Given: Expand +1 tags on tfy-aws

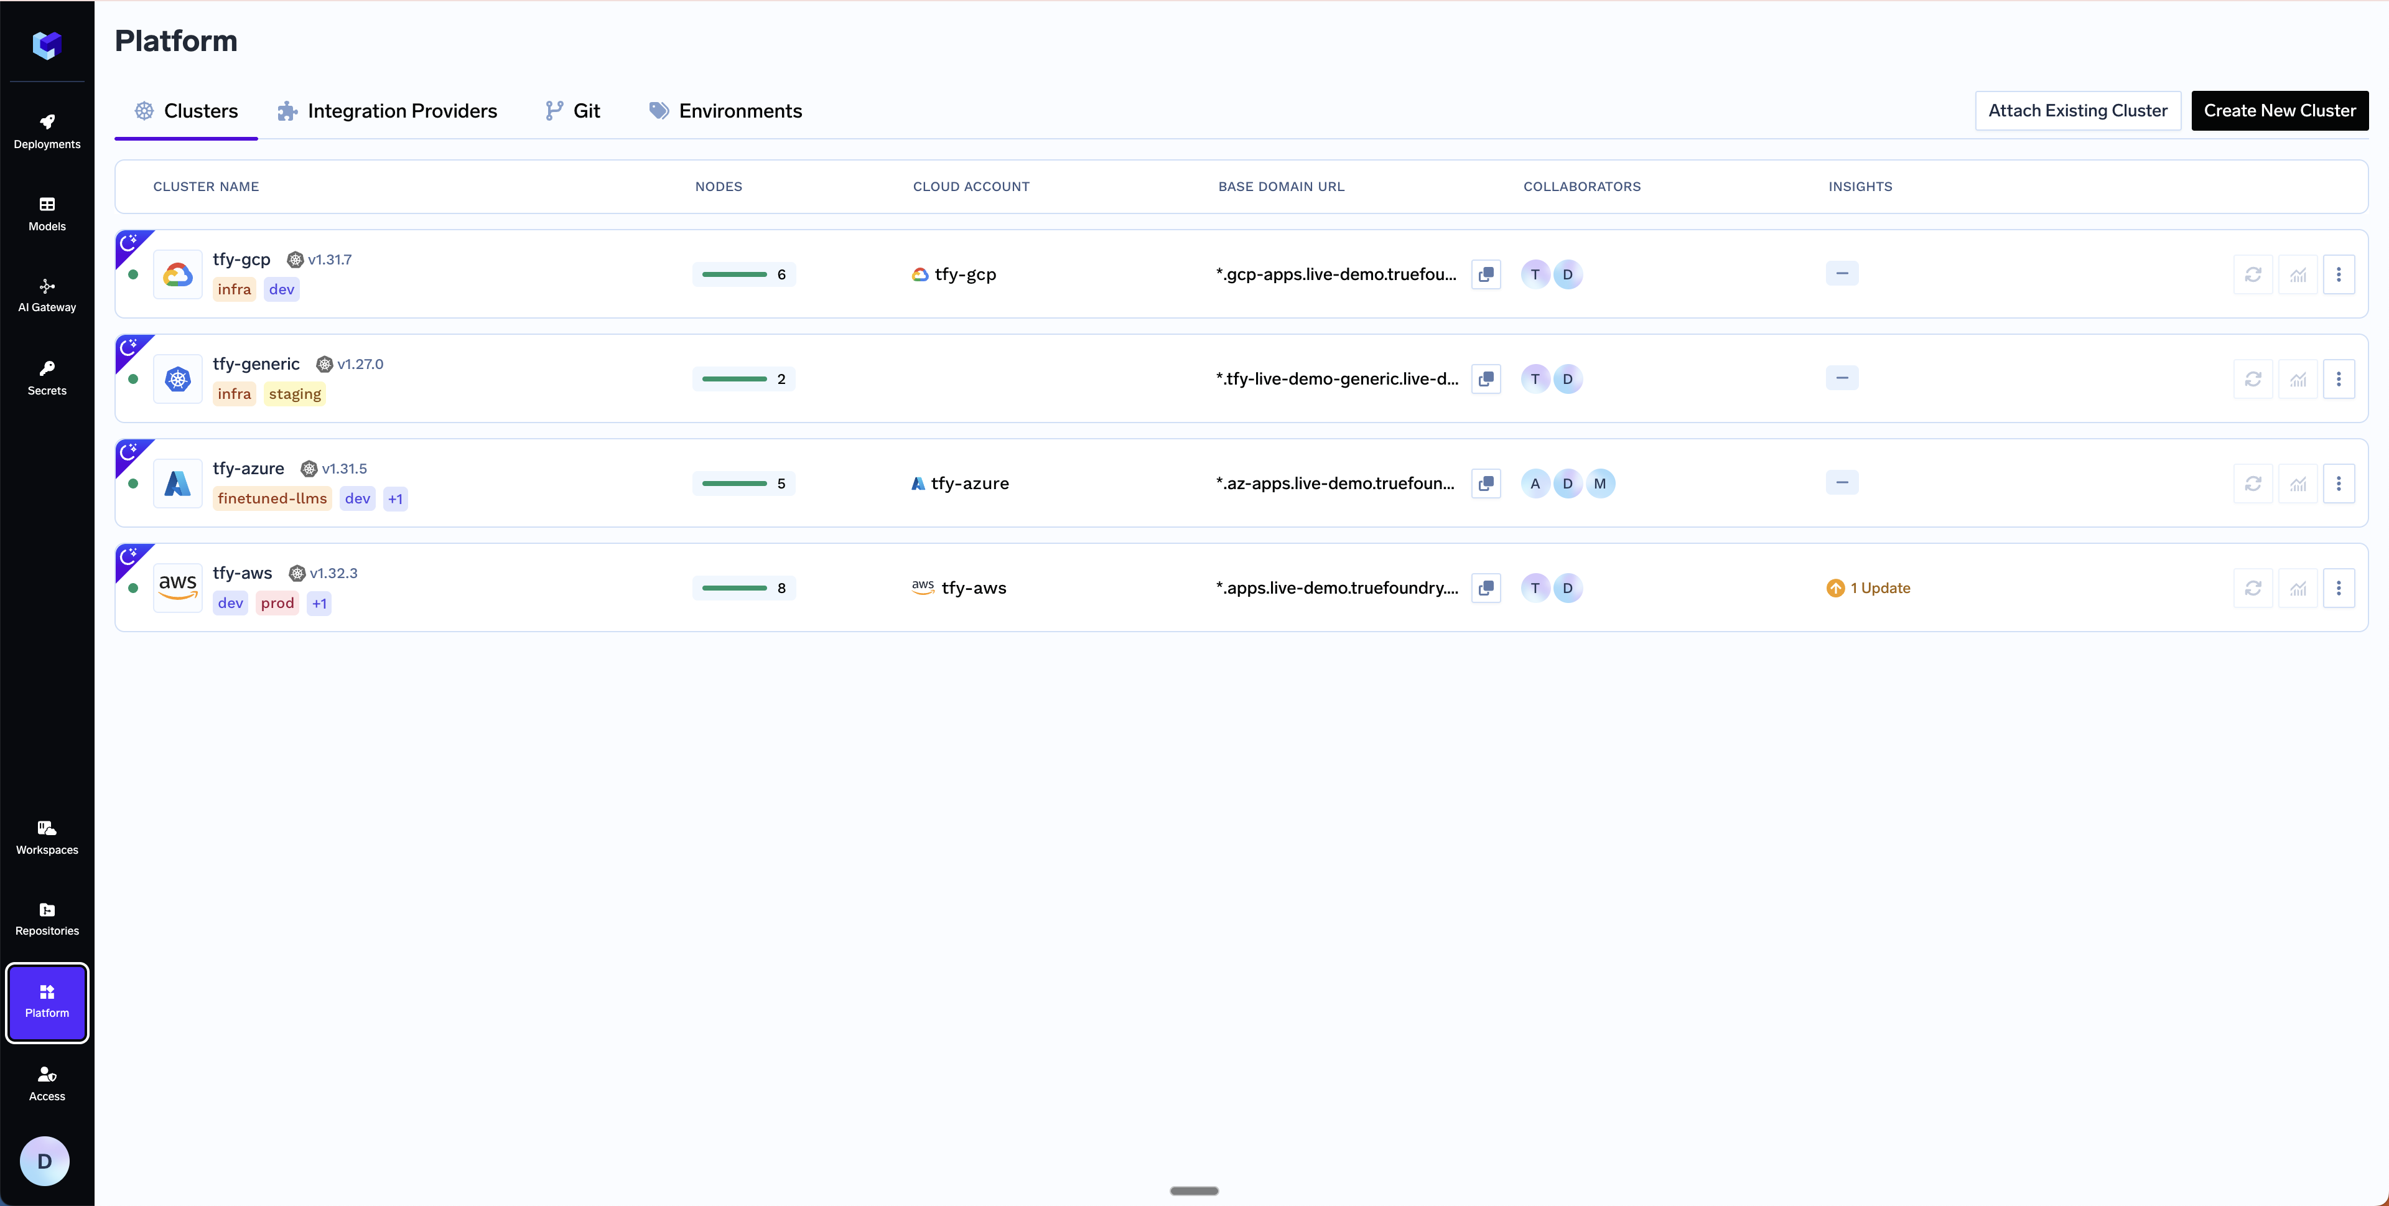Looking at the screenshot, I should tap(319, 604).
